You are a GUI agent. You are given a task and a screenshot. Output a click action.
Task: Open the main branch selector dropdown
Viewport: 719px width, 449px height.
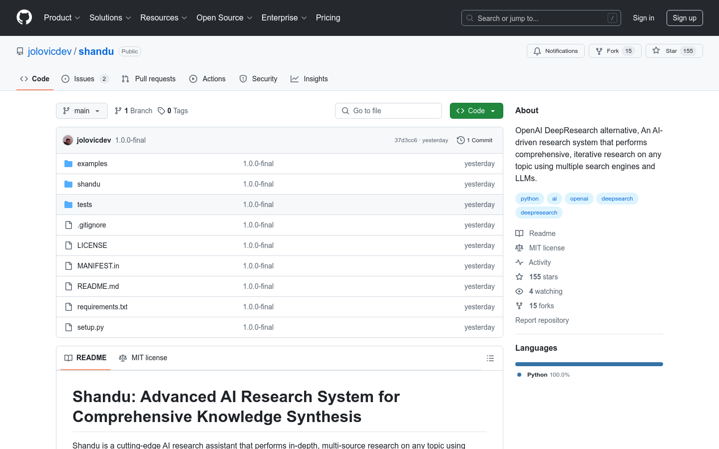click(82, 111)
